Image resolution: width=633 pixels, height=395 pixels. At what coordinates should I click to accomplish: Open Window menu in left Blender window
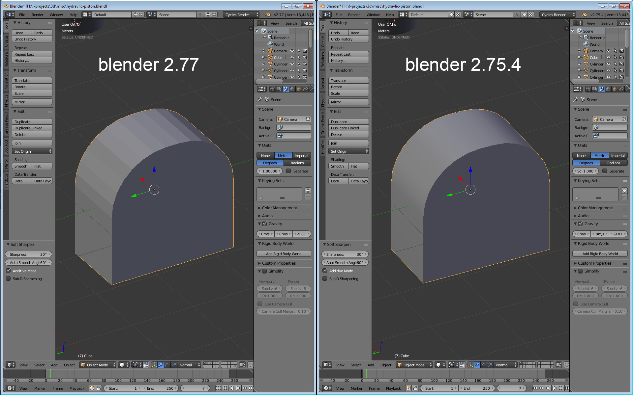[56, 15]
